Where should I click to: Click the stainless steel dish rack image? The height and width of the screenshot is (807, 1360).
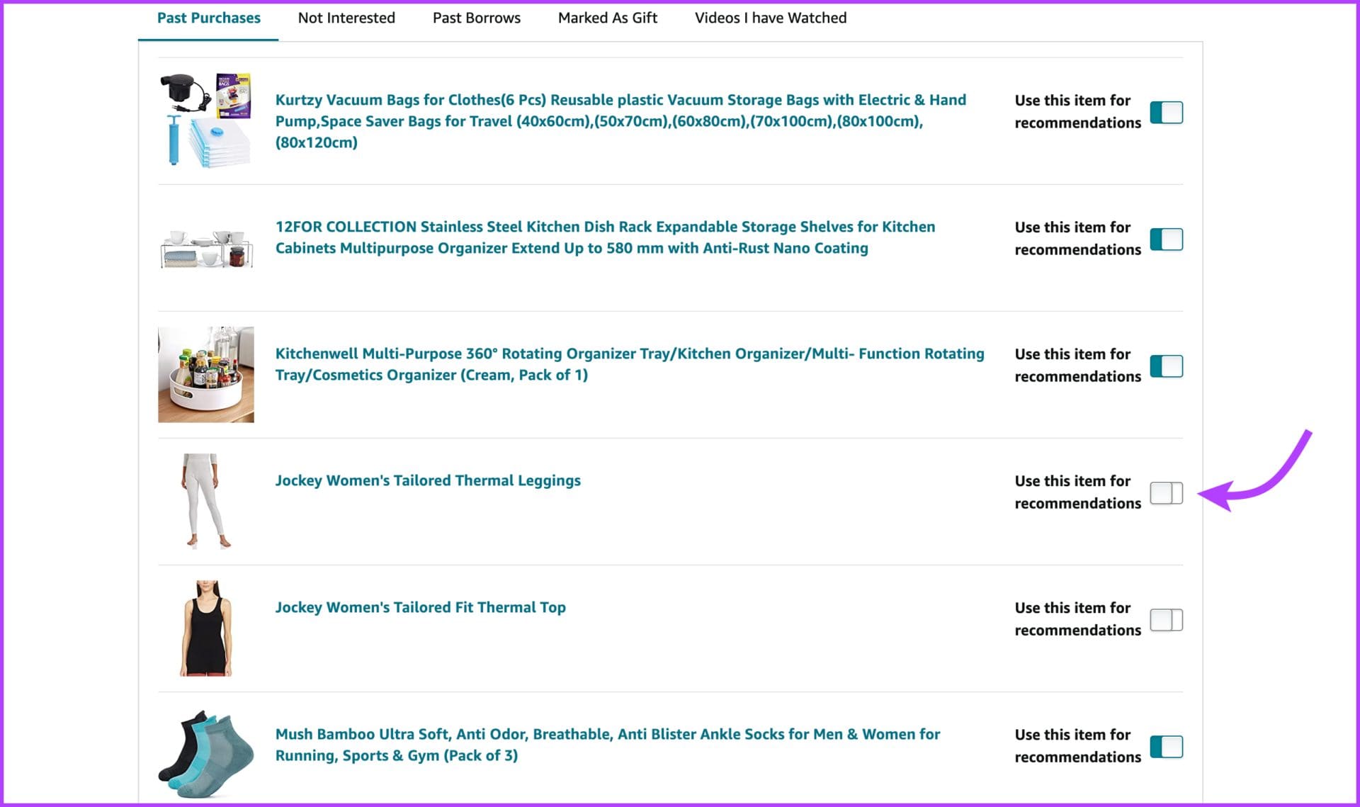[x=206, y=247]
